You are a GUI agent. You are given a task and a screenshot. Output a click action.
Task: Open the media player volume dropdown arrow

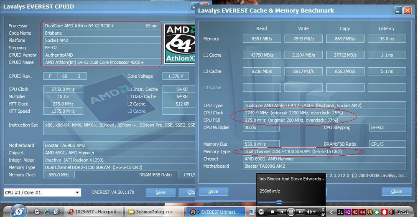point(314,212)
